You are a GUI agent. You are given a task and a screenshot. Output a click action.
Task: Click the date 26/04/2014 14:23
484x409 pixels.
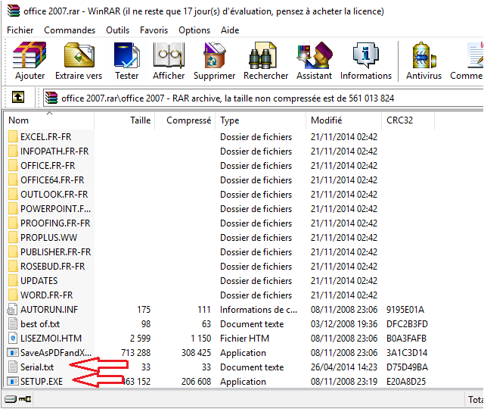tap(344, 367)
